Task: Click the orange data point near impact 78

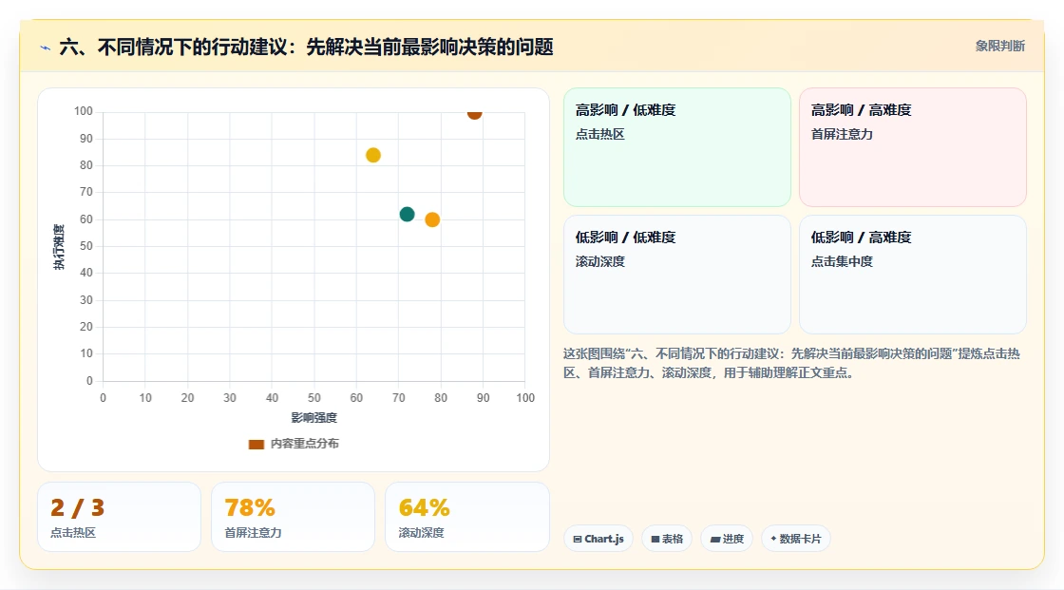Action: pyautogui.click(x=432, y=220)
